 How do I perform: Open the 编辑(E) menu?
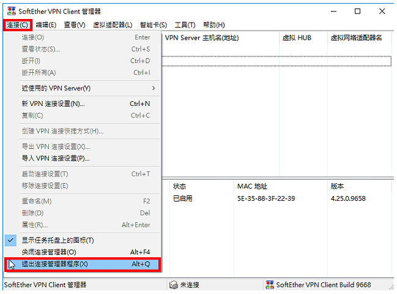(46, 25)
